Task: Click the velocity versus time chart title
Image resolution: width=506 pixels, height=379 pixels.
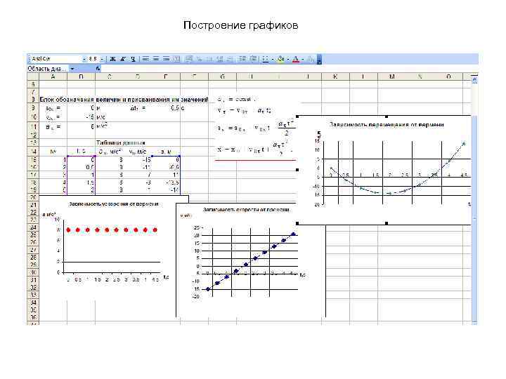Action: coord(246,209)
